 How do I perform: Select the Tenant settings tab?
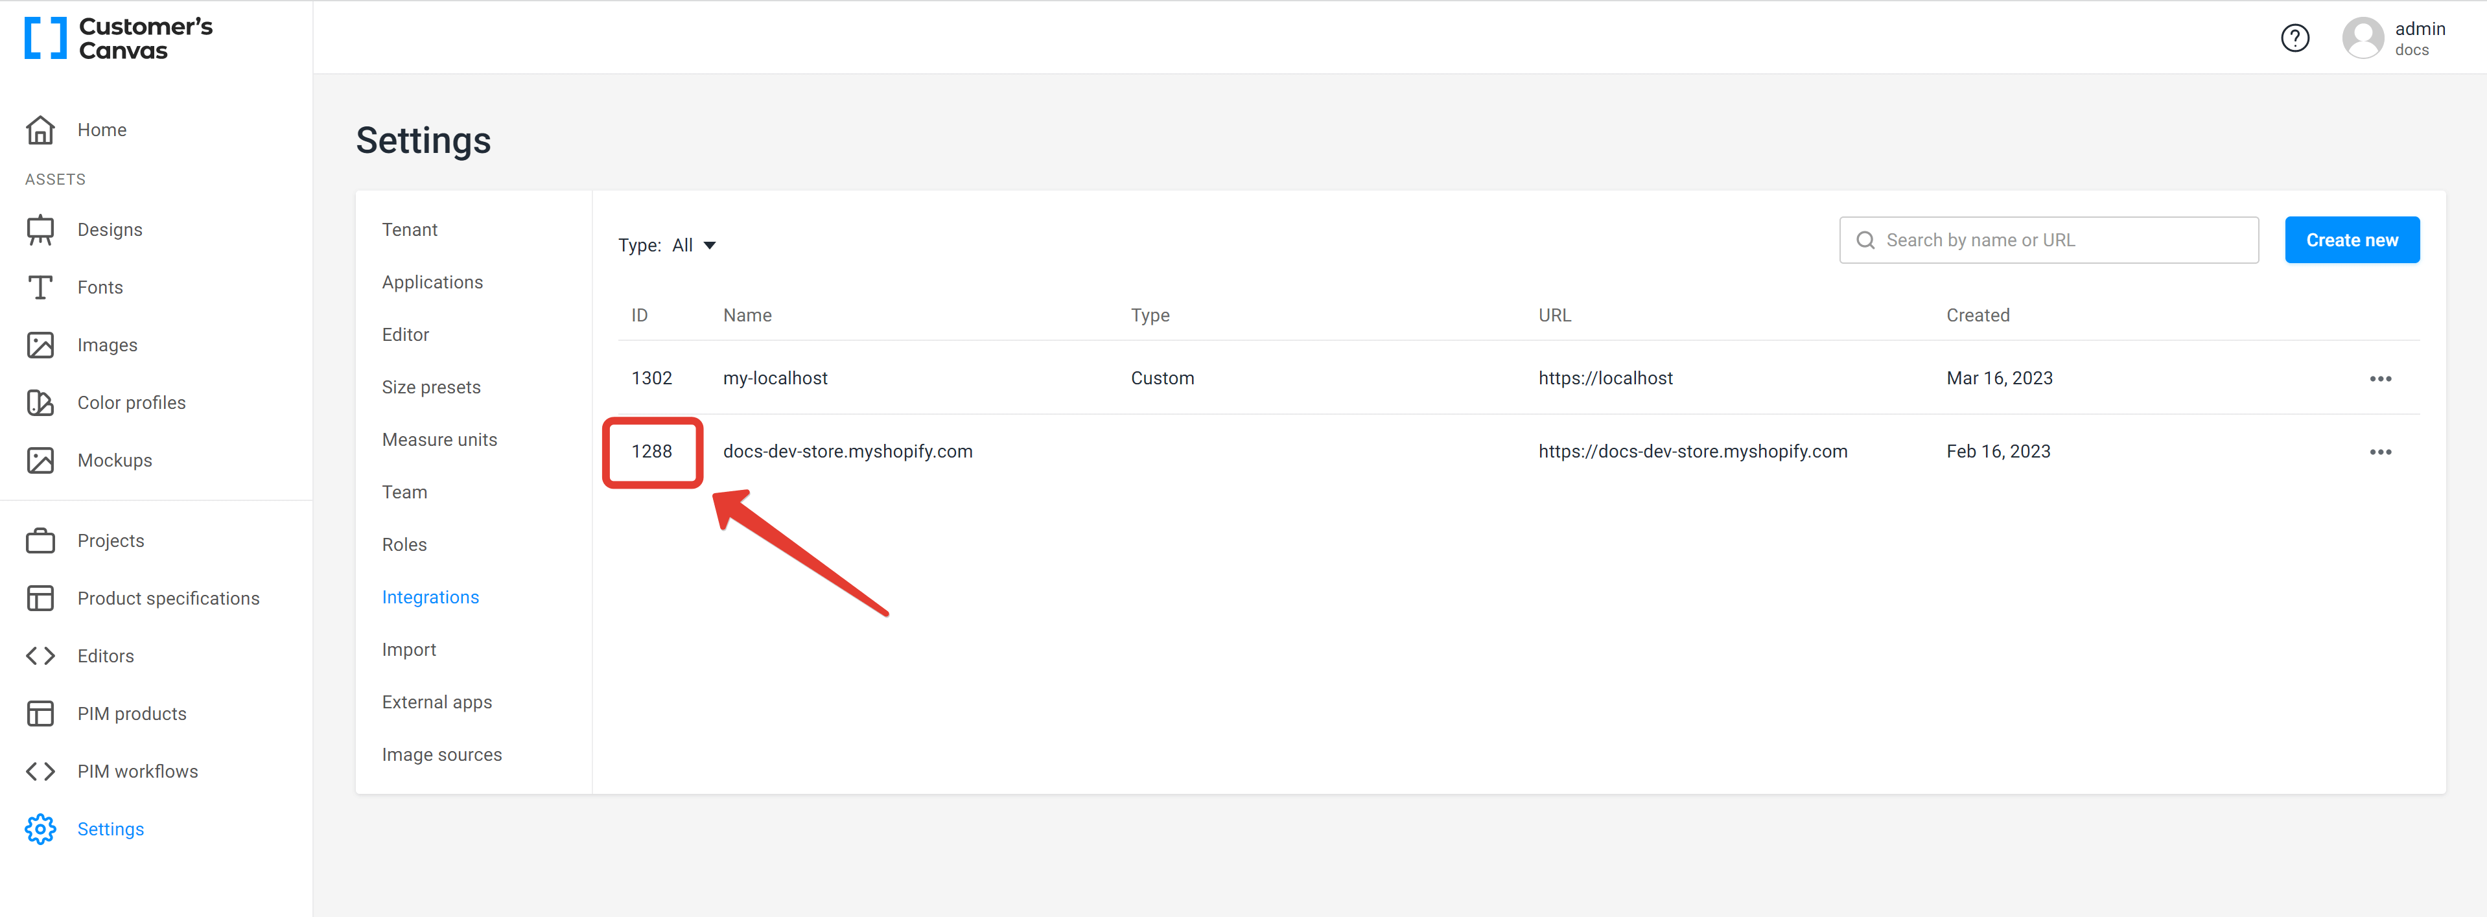408,229
